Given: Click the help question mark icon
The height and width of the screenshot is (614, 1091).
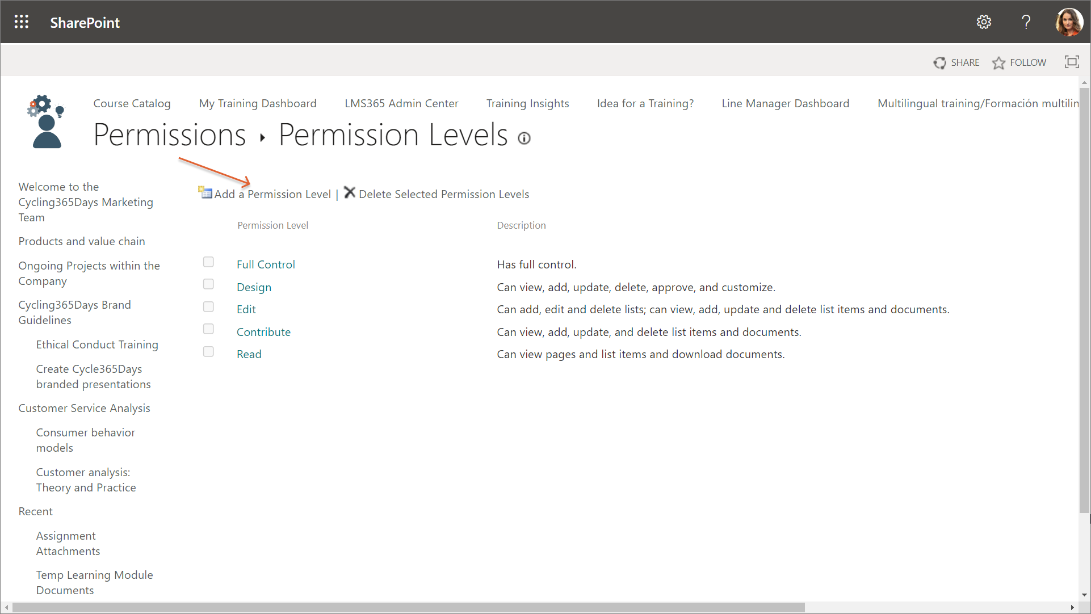Looking at the screenshot, I should pos(1026,22).
